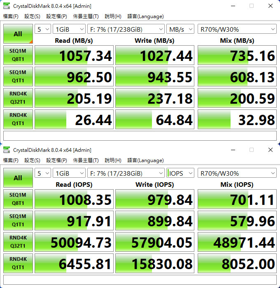
Task: Open 檔案(F) menu in top window
Action: (x=11, y=16)
